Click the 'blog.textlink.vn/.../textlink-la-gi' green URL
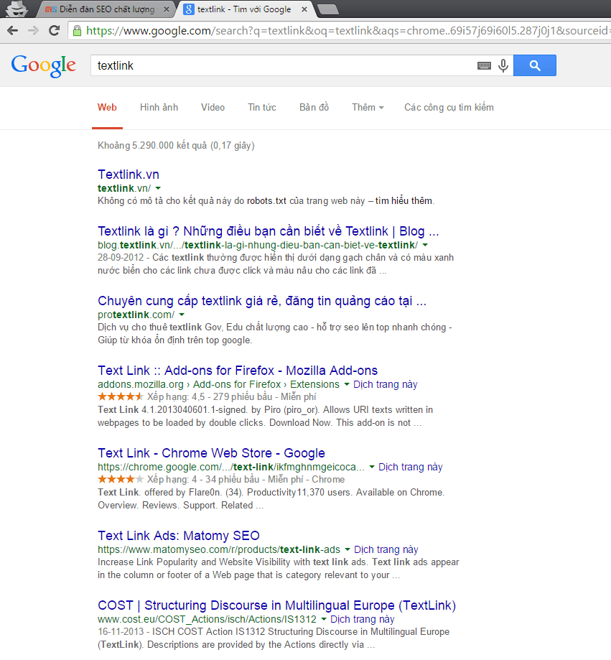 point(258,245)
